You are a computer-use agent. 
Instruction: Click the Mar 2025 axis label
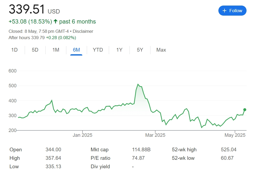[x=156, y=135]
